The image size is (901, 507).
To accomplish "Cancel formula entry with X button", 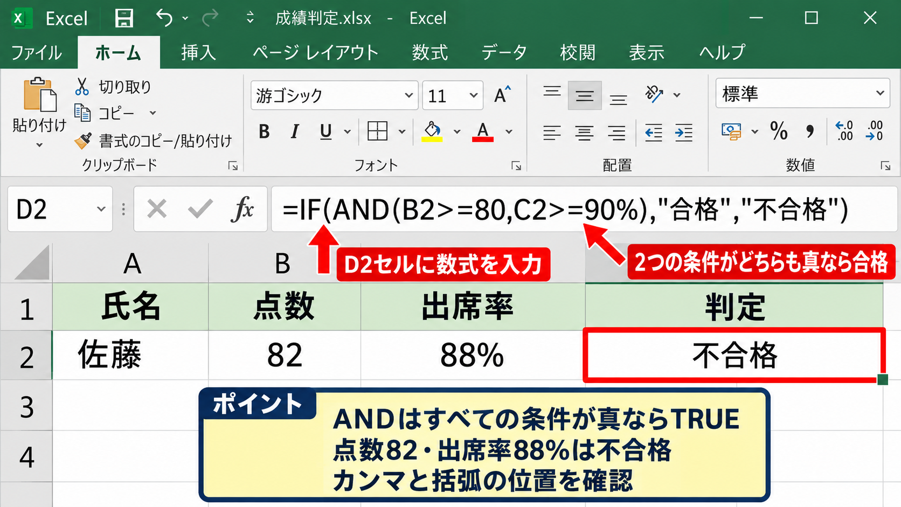I will pos(157,209).
